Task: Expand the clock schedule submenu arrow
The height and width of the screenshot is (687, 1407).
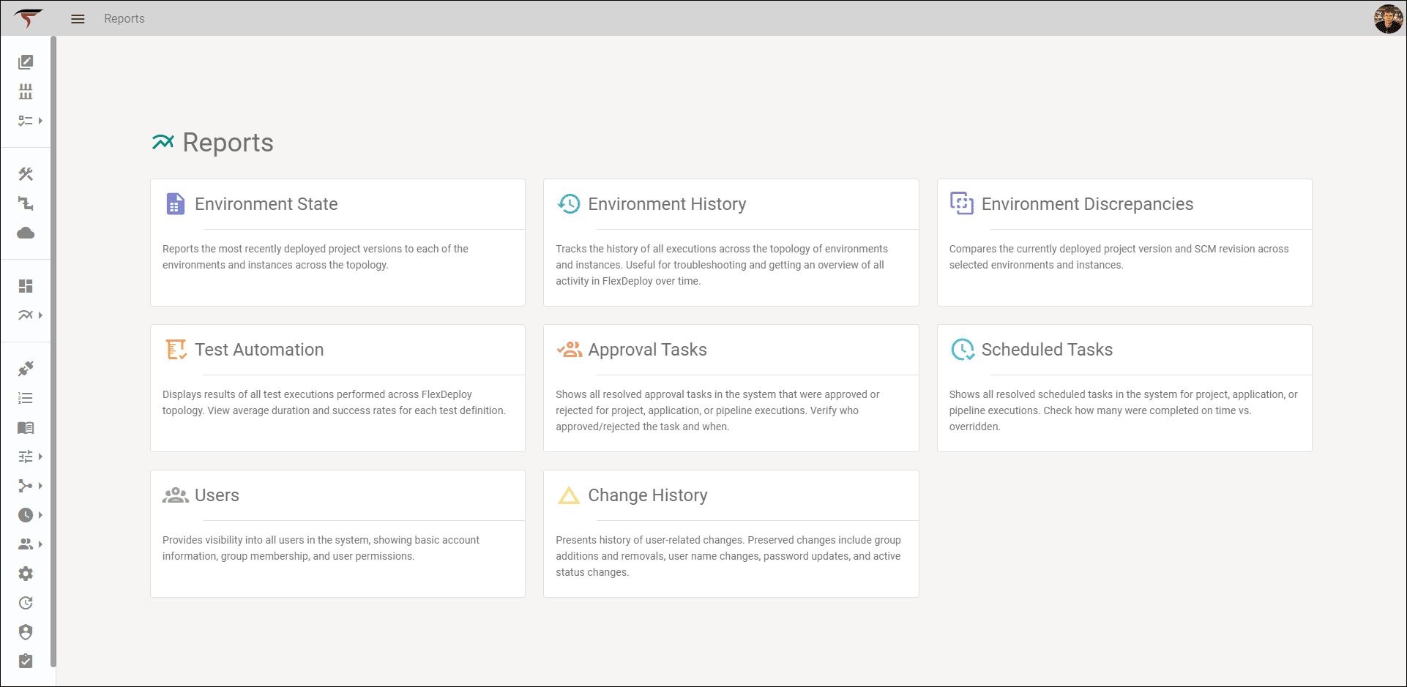Action: click(x=40, y=515)
